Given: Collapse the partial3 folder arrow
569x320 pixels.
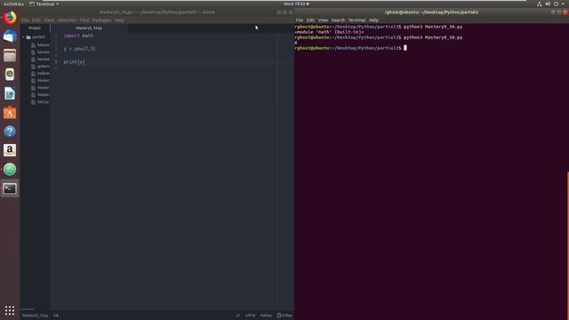Looking at the screenshot, I should point(24,37).
